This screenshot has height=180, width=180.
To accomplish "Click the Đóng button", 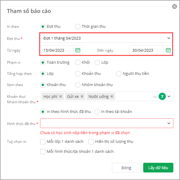I will pos(126,168).
